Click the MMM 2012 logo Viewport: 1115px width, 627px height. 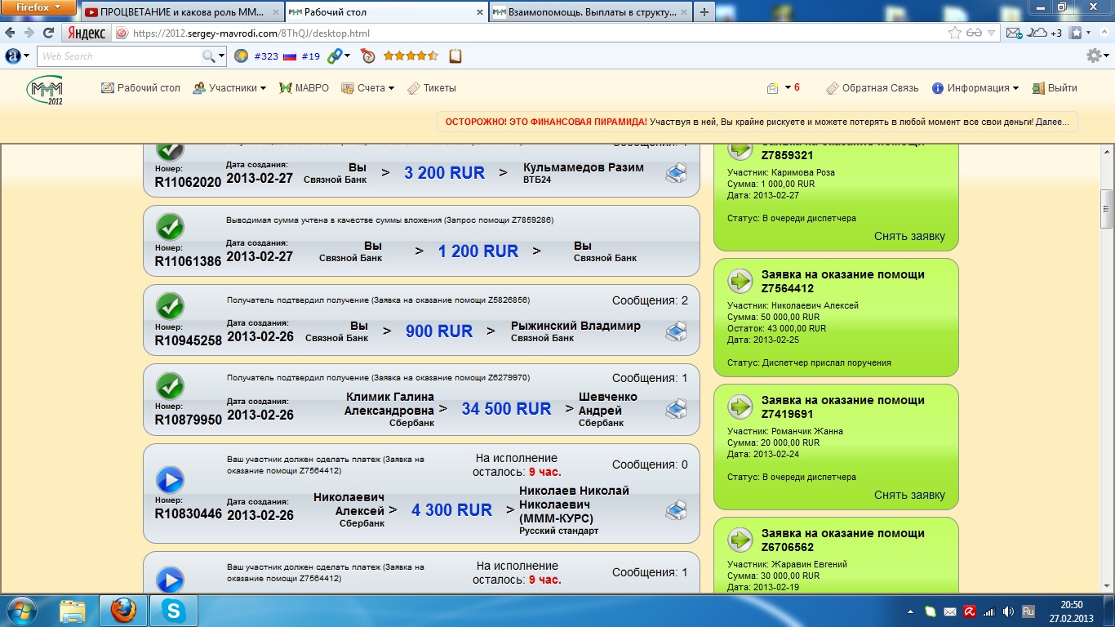(44, 90)
